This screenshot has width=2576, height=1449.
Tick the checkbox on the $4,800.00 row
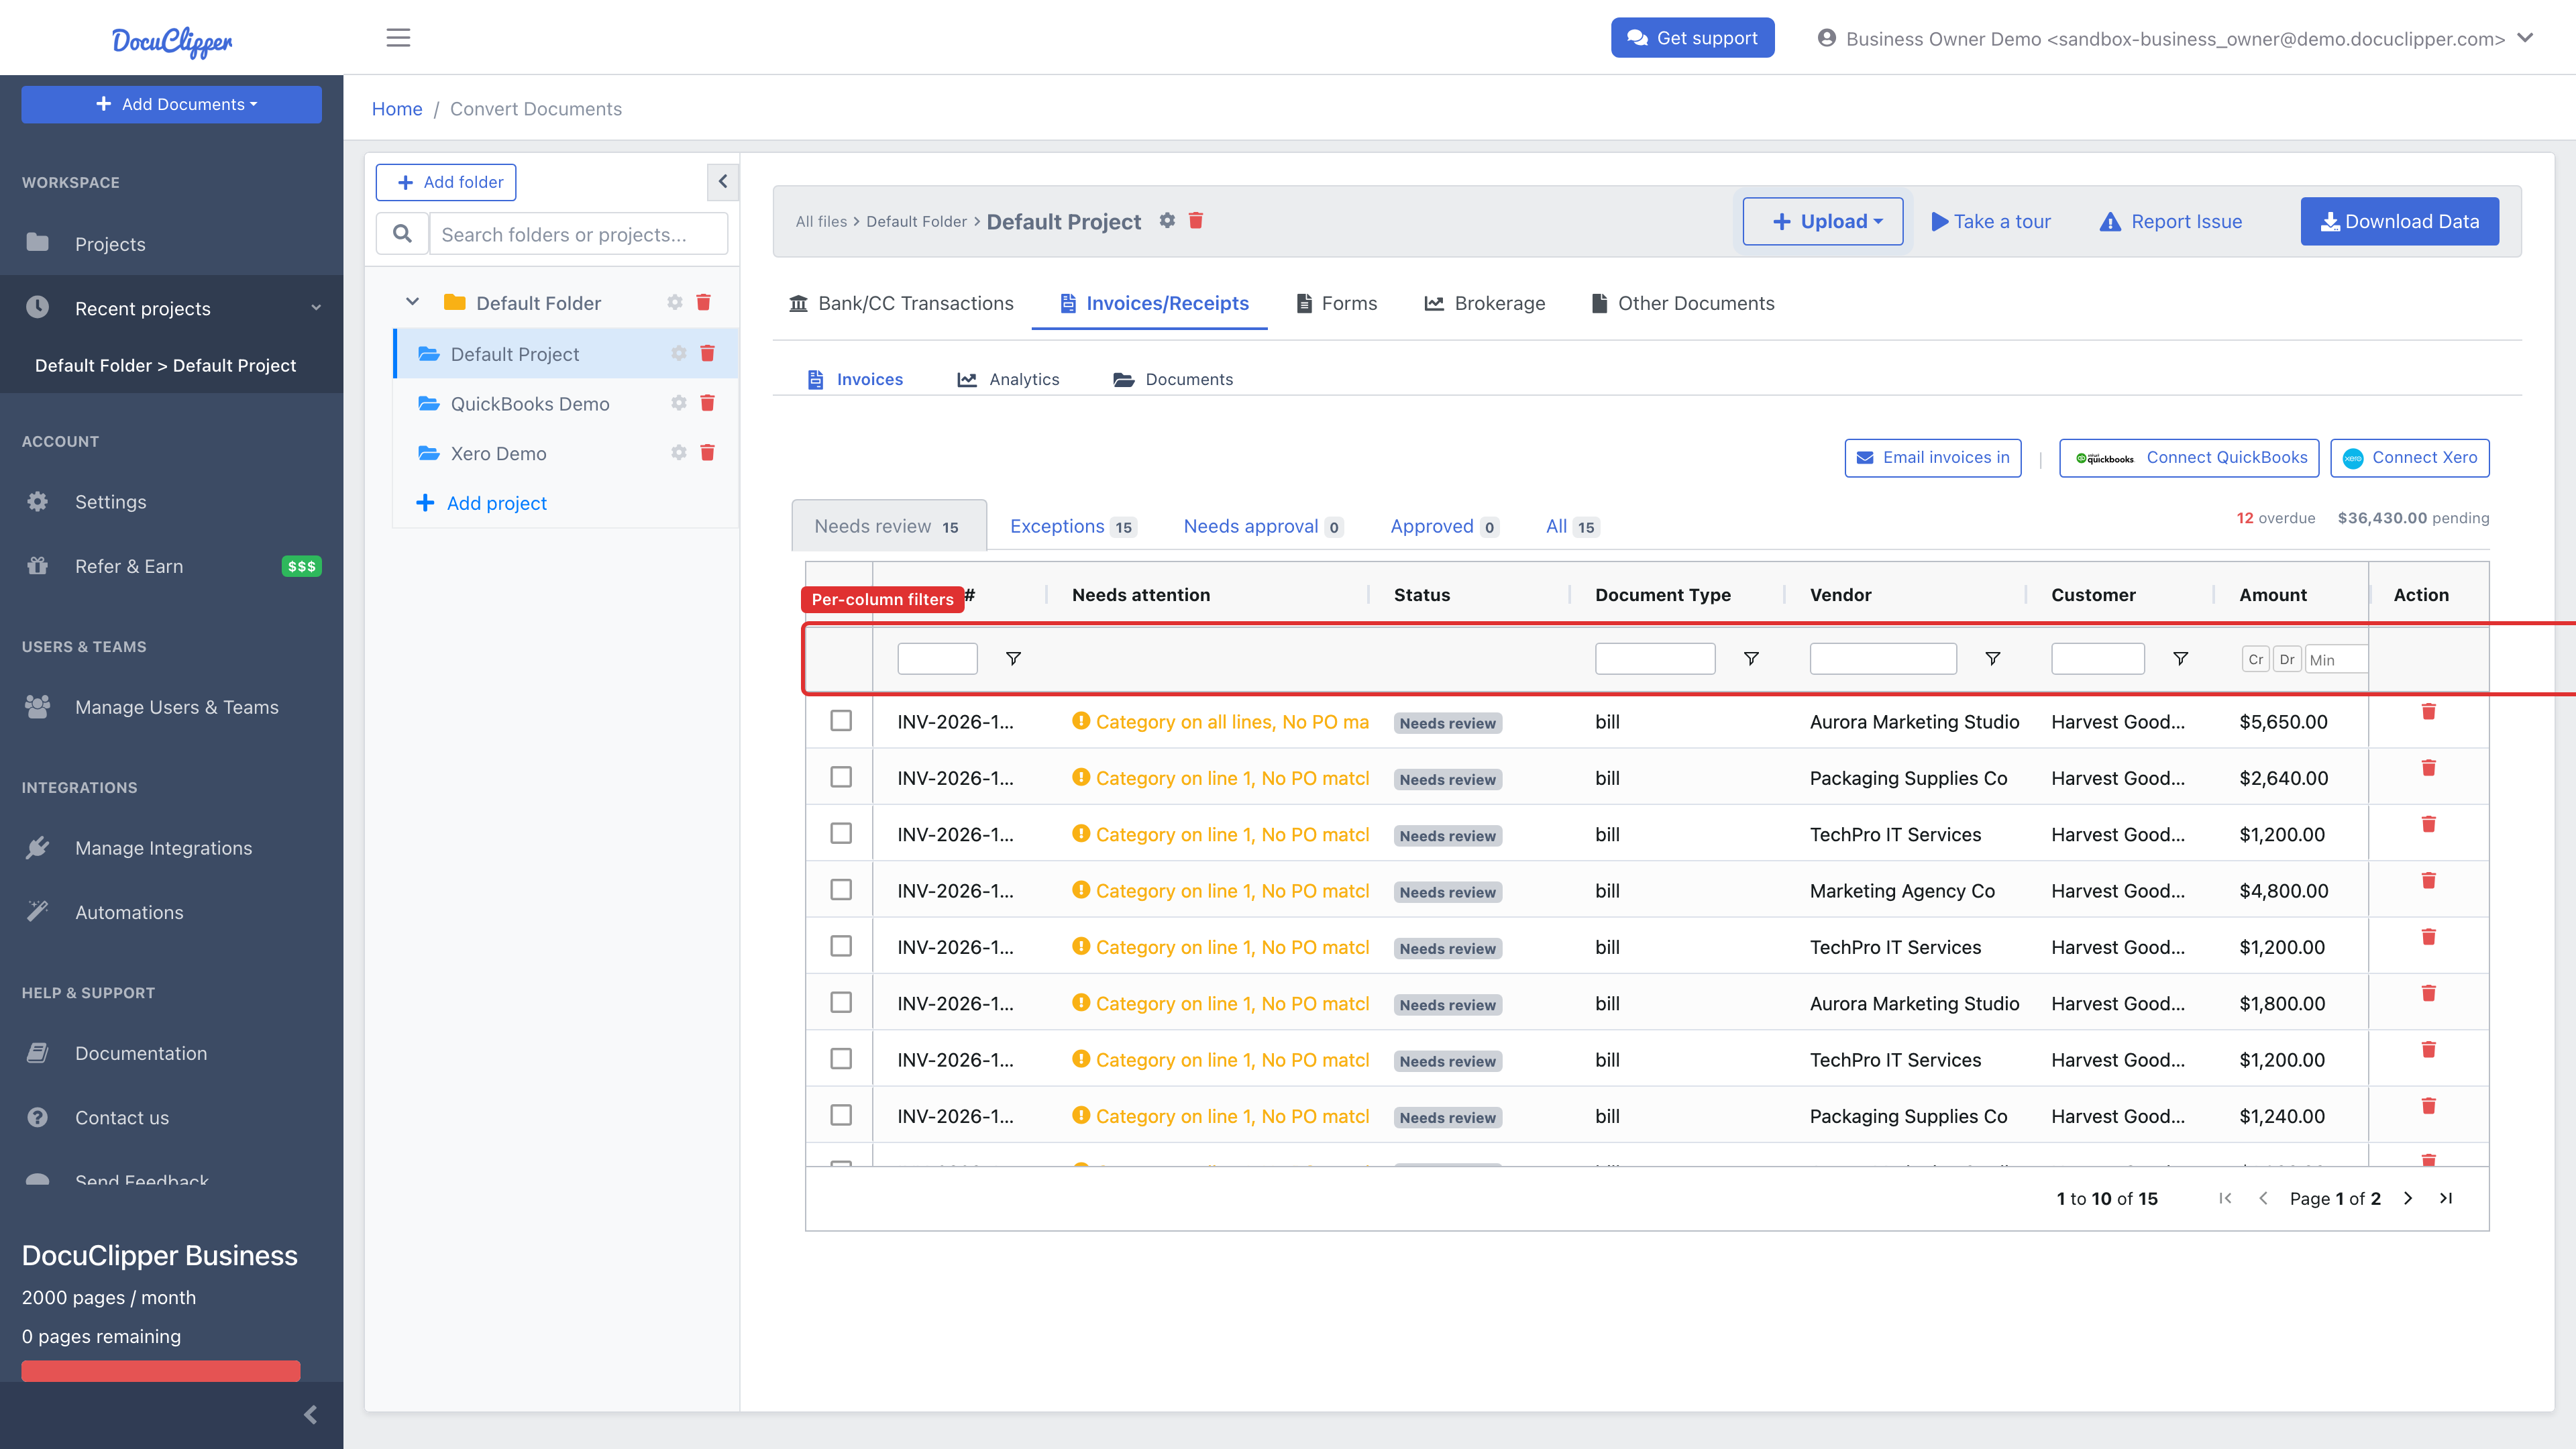841,890
